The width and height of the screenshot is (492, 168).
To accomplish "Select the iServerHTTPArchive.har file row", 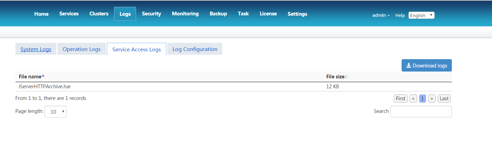I will point(45,87).
